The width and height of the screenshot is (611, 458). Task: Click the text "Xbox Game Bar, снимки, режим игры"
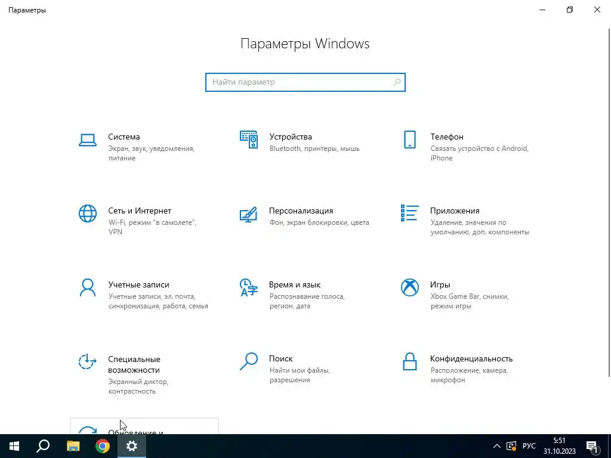tap(470, 301)
